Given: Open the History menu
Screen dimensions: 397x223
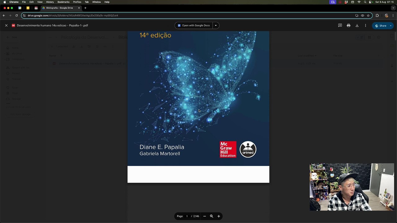Looking at the screenshot, I should tap(50, 2).
